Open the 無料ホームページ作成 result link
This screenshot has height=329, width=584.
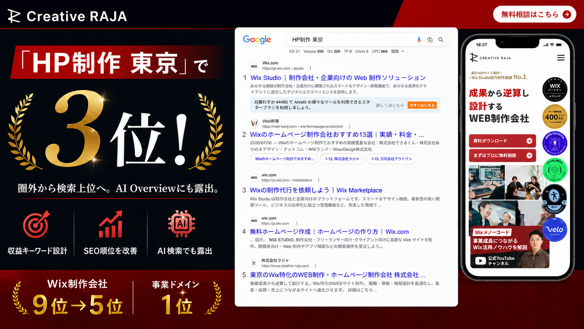(329, 231)
